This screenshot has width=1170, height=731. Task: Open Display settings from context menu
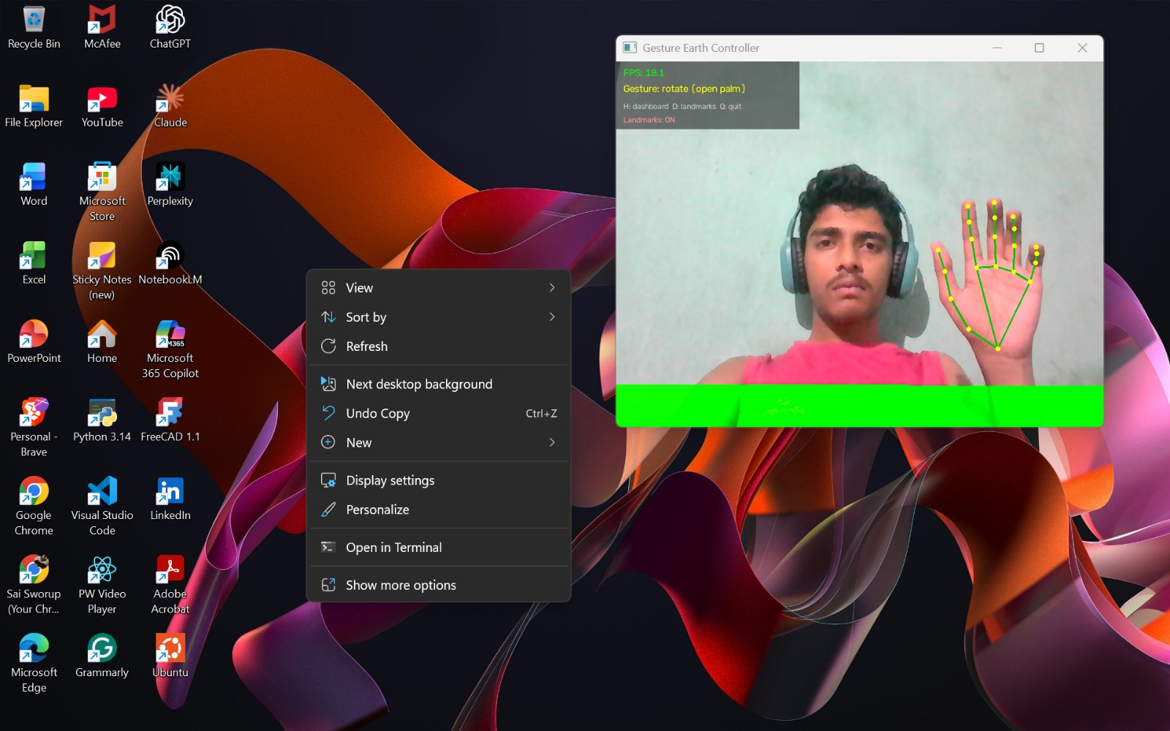pyautogui.click(x=439, y=481)
